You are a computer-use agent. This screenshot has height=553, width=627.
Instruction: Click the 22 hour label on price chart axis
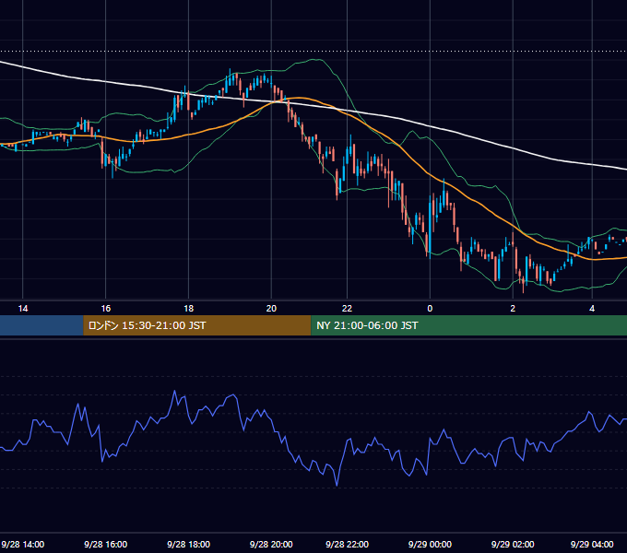[347, 309]
